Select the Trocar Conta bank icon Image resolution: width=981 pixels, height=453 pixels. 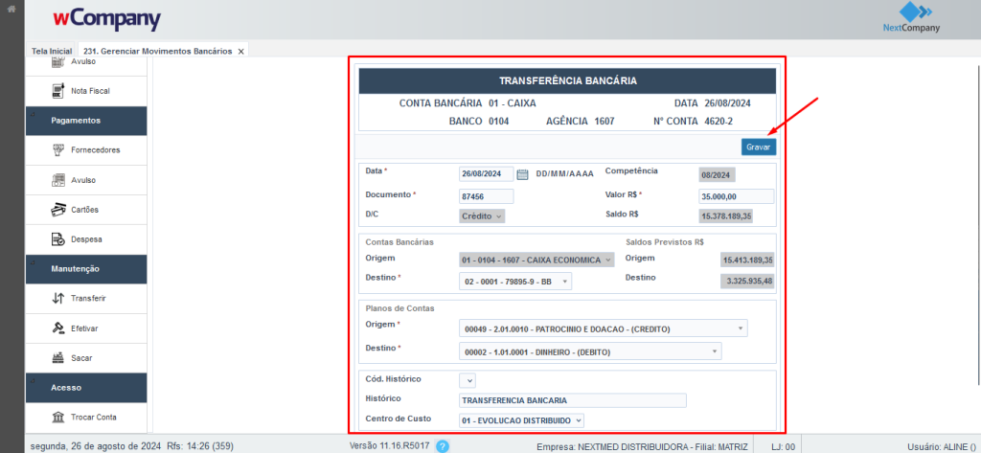click(58, 418)
